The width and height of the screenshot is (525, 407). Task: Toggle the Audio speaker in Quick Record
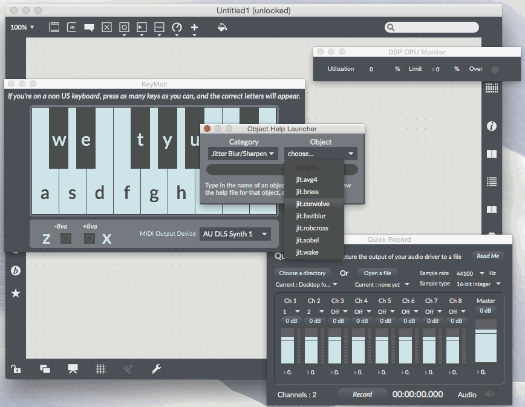pyautogui.click(x=489, y=394)
